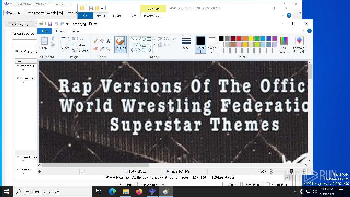This screenshot has width=350, height=197.
Task: Click the Filter Help button in Soulseek
Action: coord(126,185)
